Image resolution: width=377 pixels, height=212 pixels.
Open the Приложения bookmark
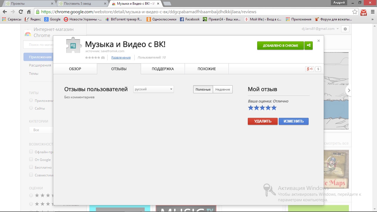click(298, 19)
